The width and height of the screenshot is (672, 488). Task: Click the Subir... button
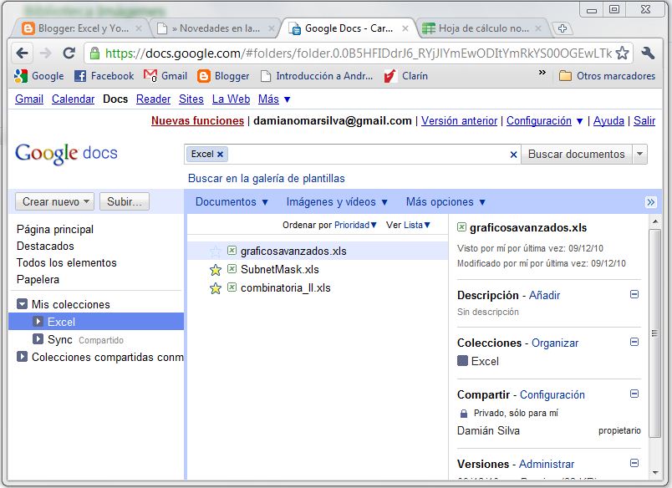point(125,201)
